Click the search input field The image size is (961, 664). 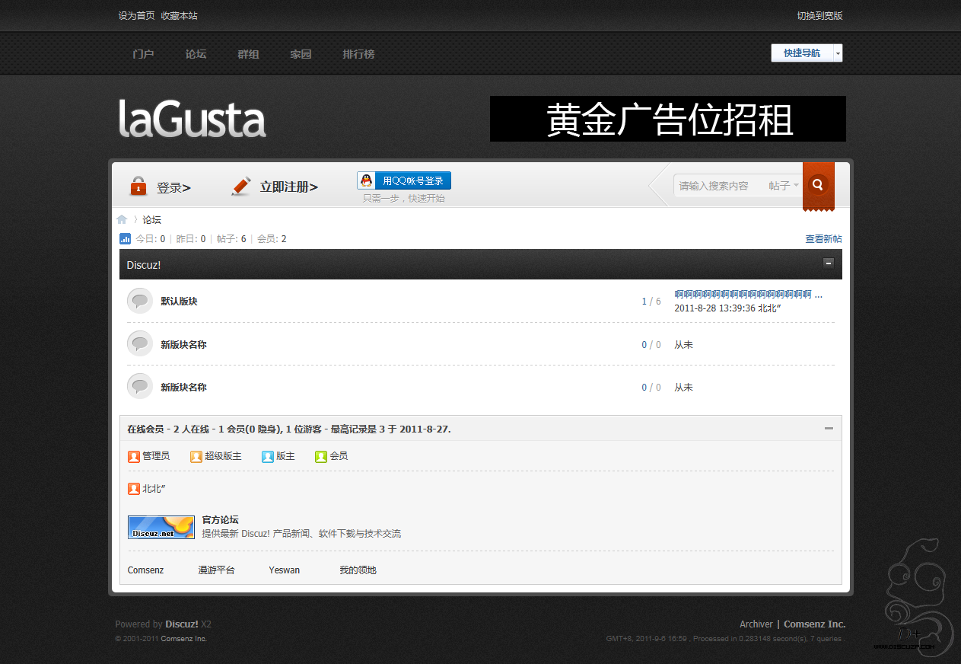point(719,186)
